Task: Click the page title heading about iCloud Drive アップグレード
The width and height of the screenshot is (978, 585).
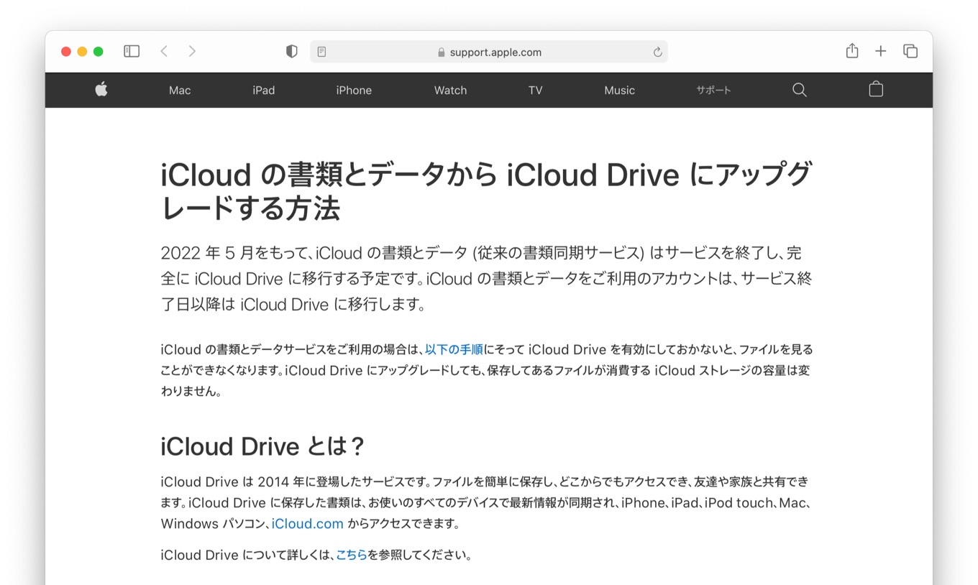Action: [x=486, y=192]
